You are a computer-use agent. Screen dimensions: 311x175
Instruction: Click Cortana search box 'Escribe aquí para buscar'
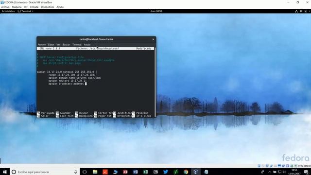tap(45, 172)
